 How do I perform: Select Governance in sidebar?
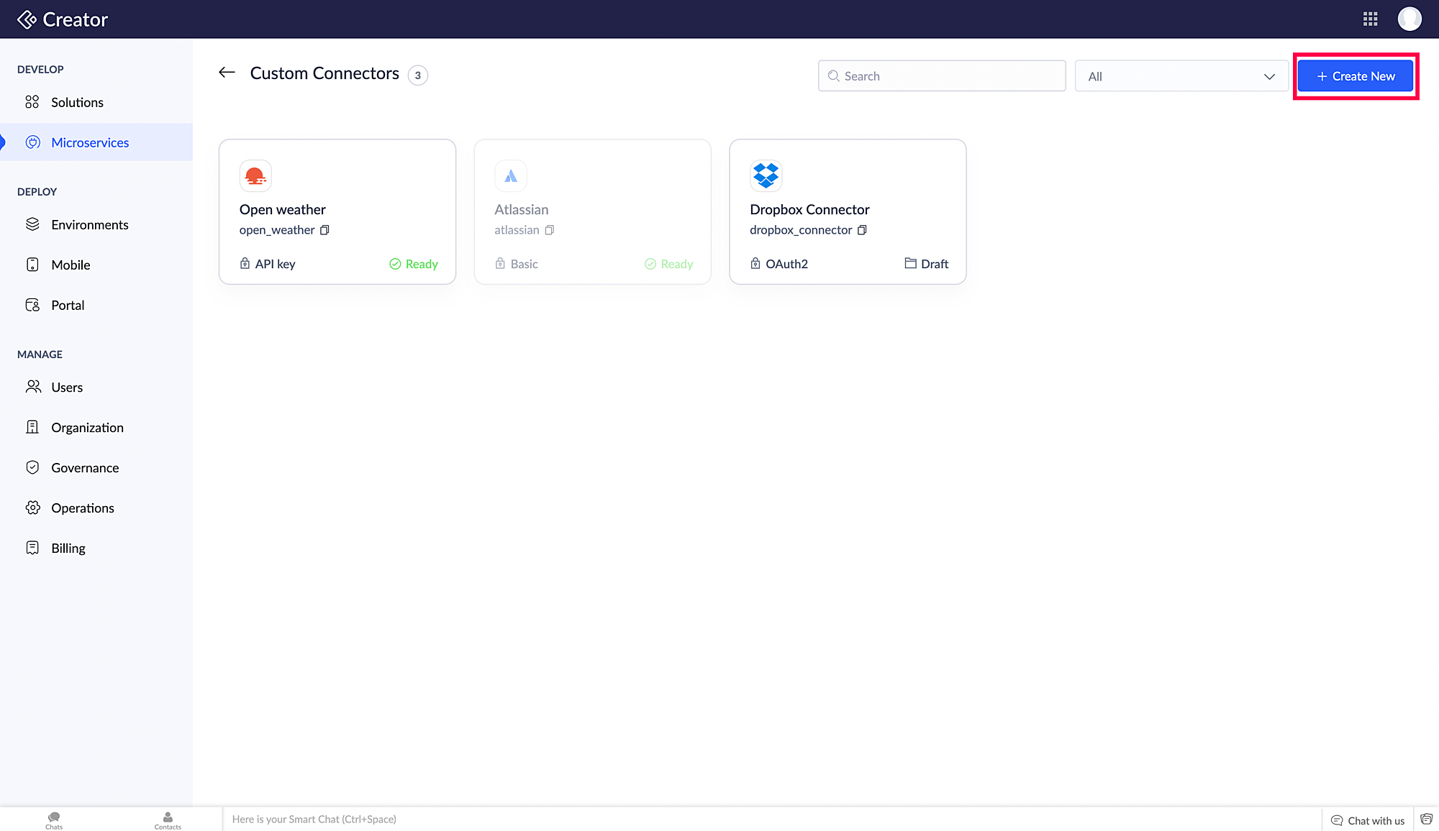pyautogui.click(x=85, y=468)
